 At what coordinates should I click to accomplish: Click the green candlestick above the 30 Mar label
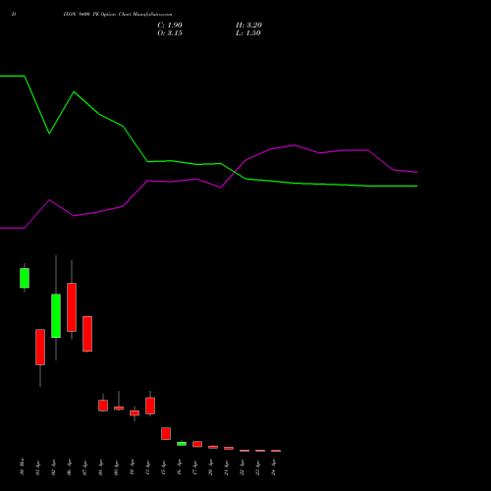click(25, 278)
